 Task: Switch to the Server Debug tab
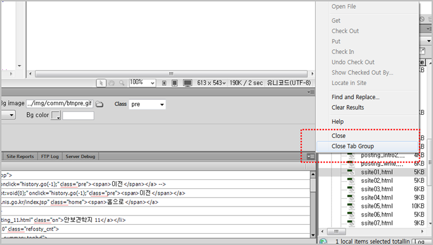click(x=80, y=157)
